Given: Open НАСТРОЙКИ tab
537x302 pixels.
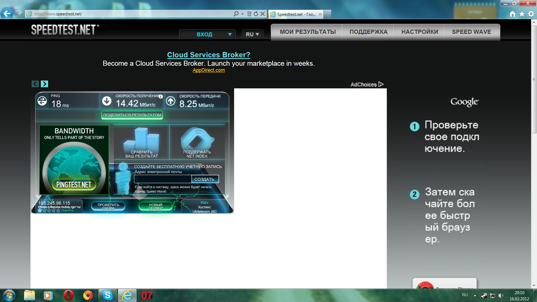Looking at the screenshot, I should click(x=420, y=32).
